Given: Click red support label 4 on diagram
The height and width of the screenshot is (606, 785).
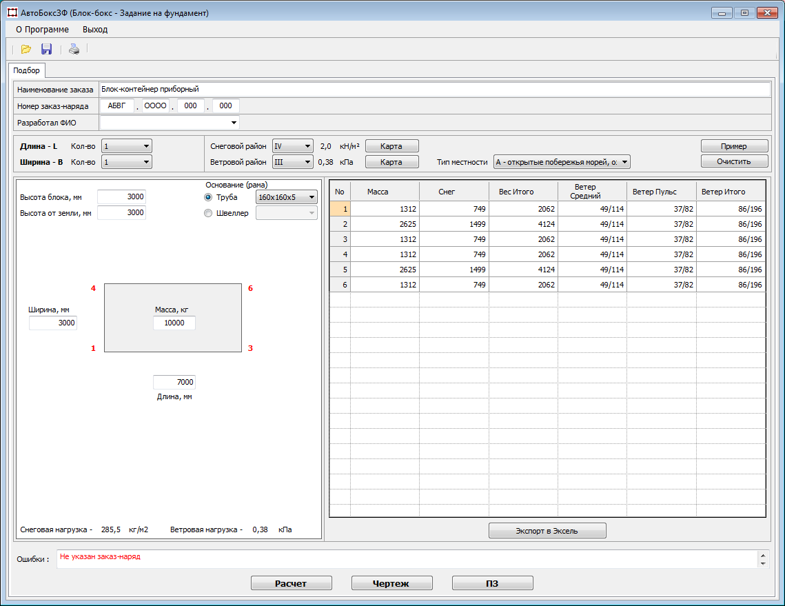Looking at the screenshot, I should pos(93,288).
